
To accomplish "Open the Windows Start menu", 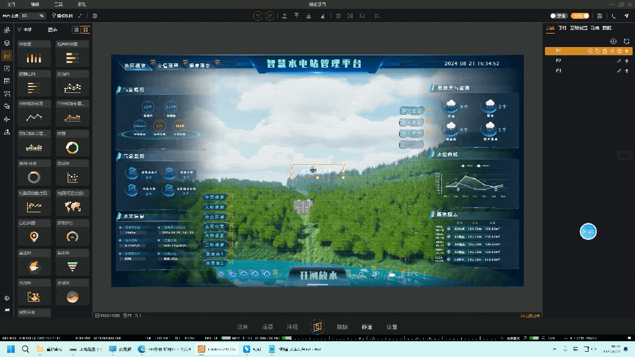I will pyautogui.click(x=11, y=349).
